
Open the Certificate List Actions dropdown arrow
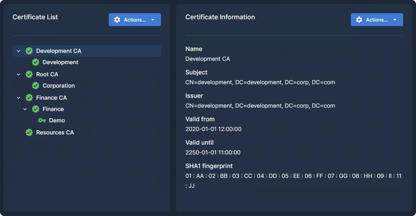coord(153,20)
